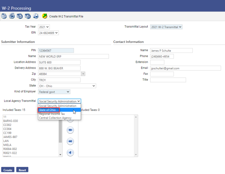
Task: Expand the State dropdown showing OH - Ohio
Action: click(x=67, y=86)
